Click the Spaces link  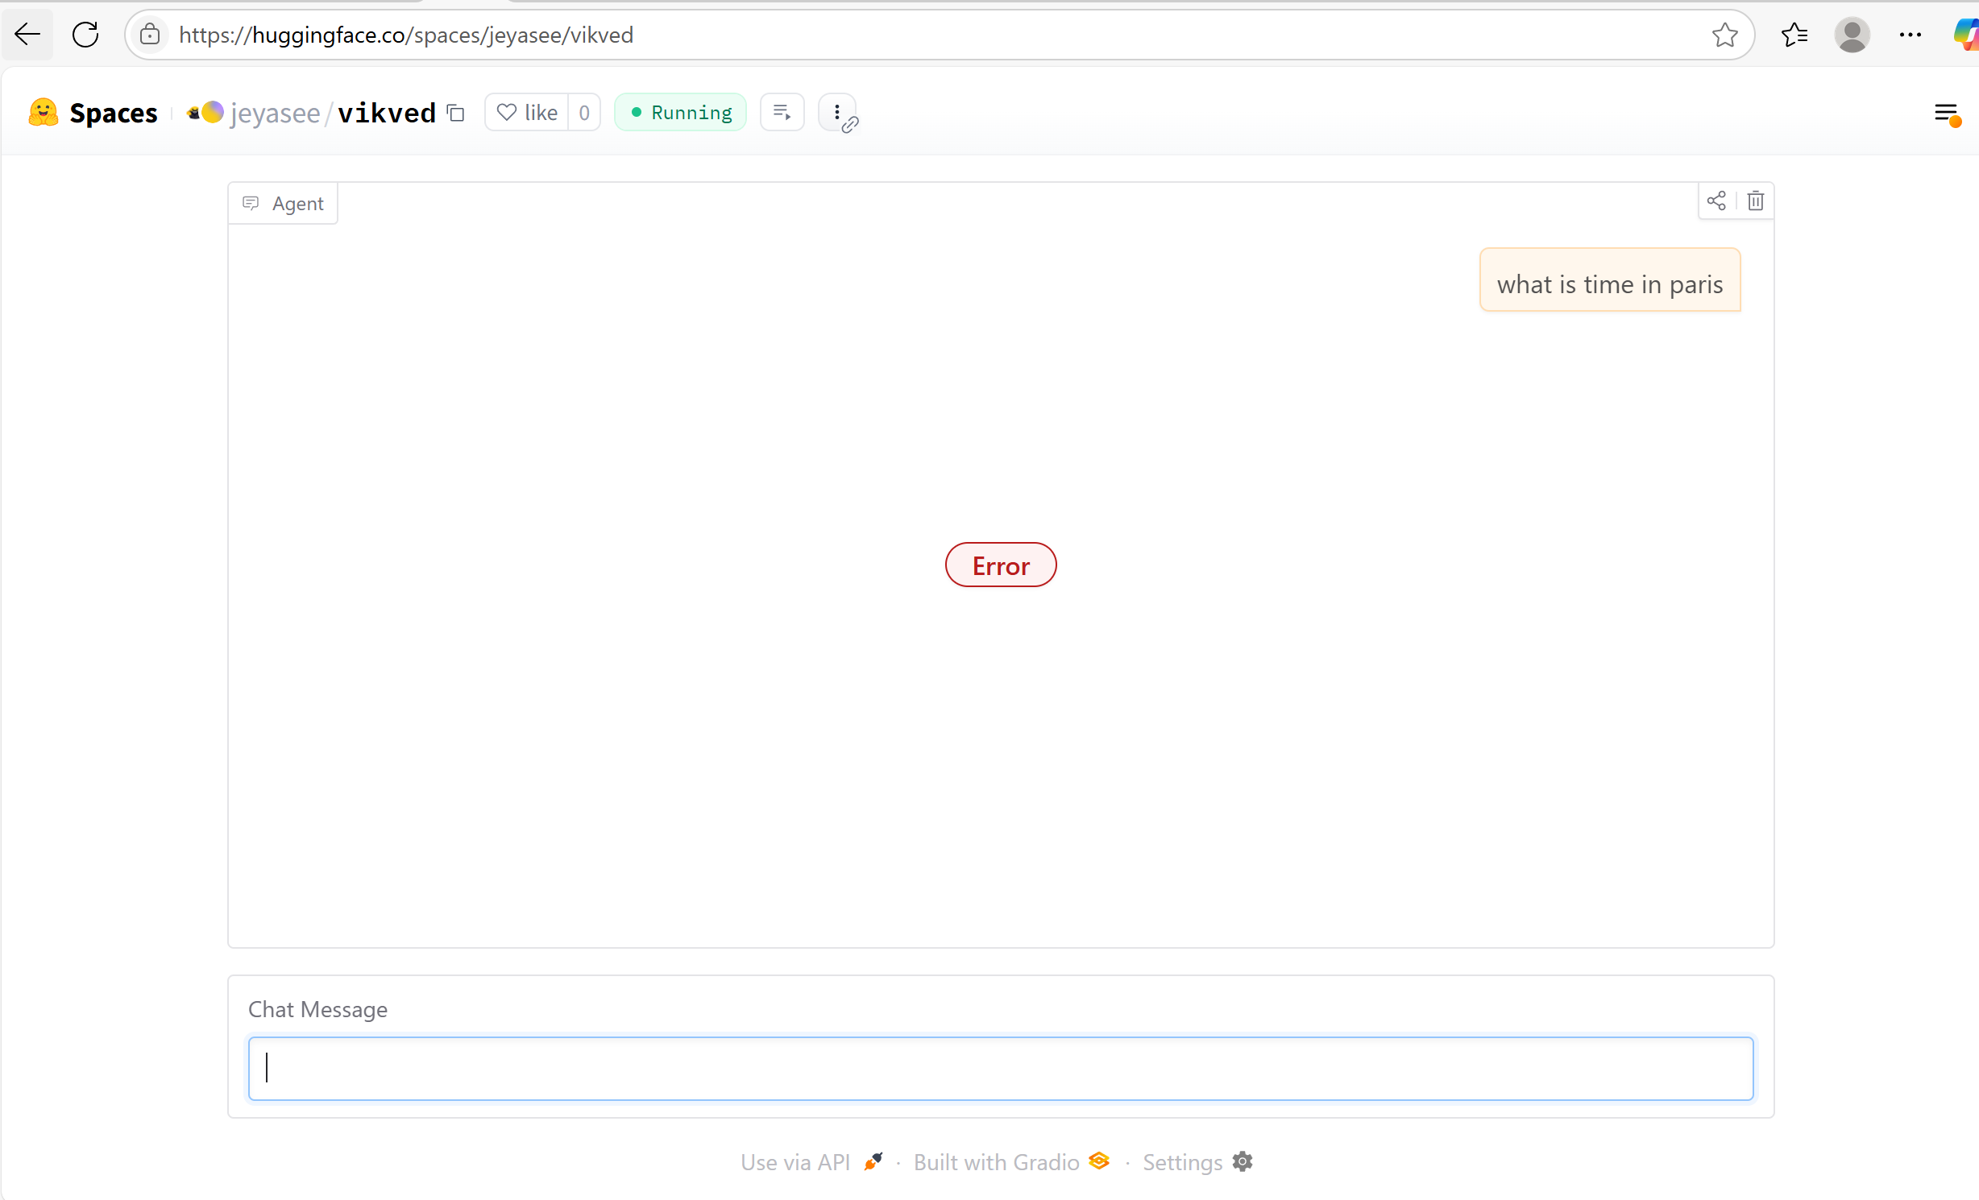click(114, 113)
